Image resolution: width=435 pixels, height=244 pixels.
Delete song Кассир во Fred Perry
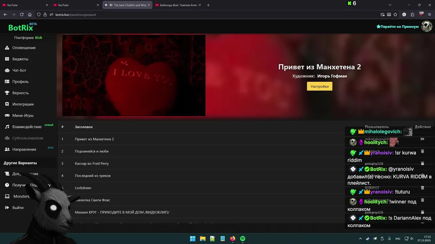422,163
